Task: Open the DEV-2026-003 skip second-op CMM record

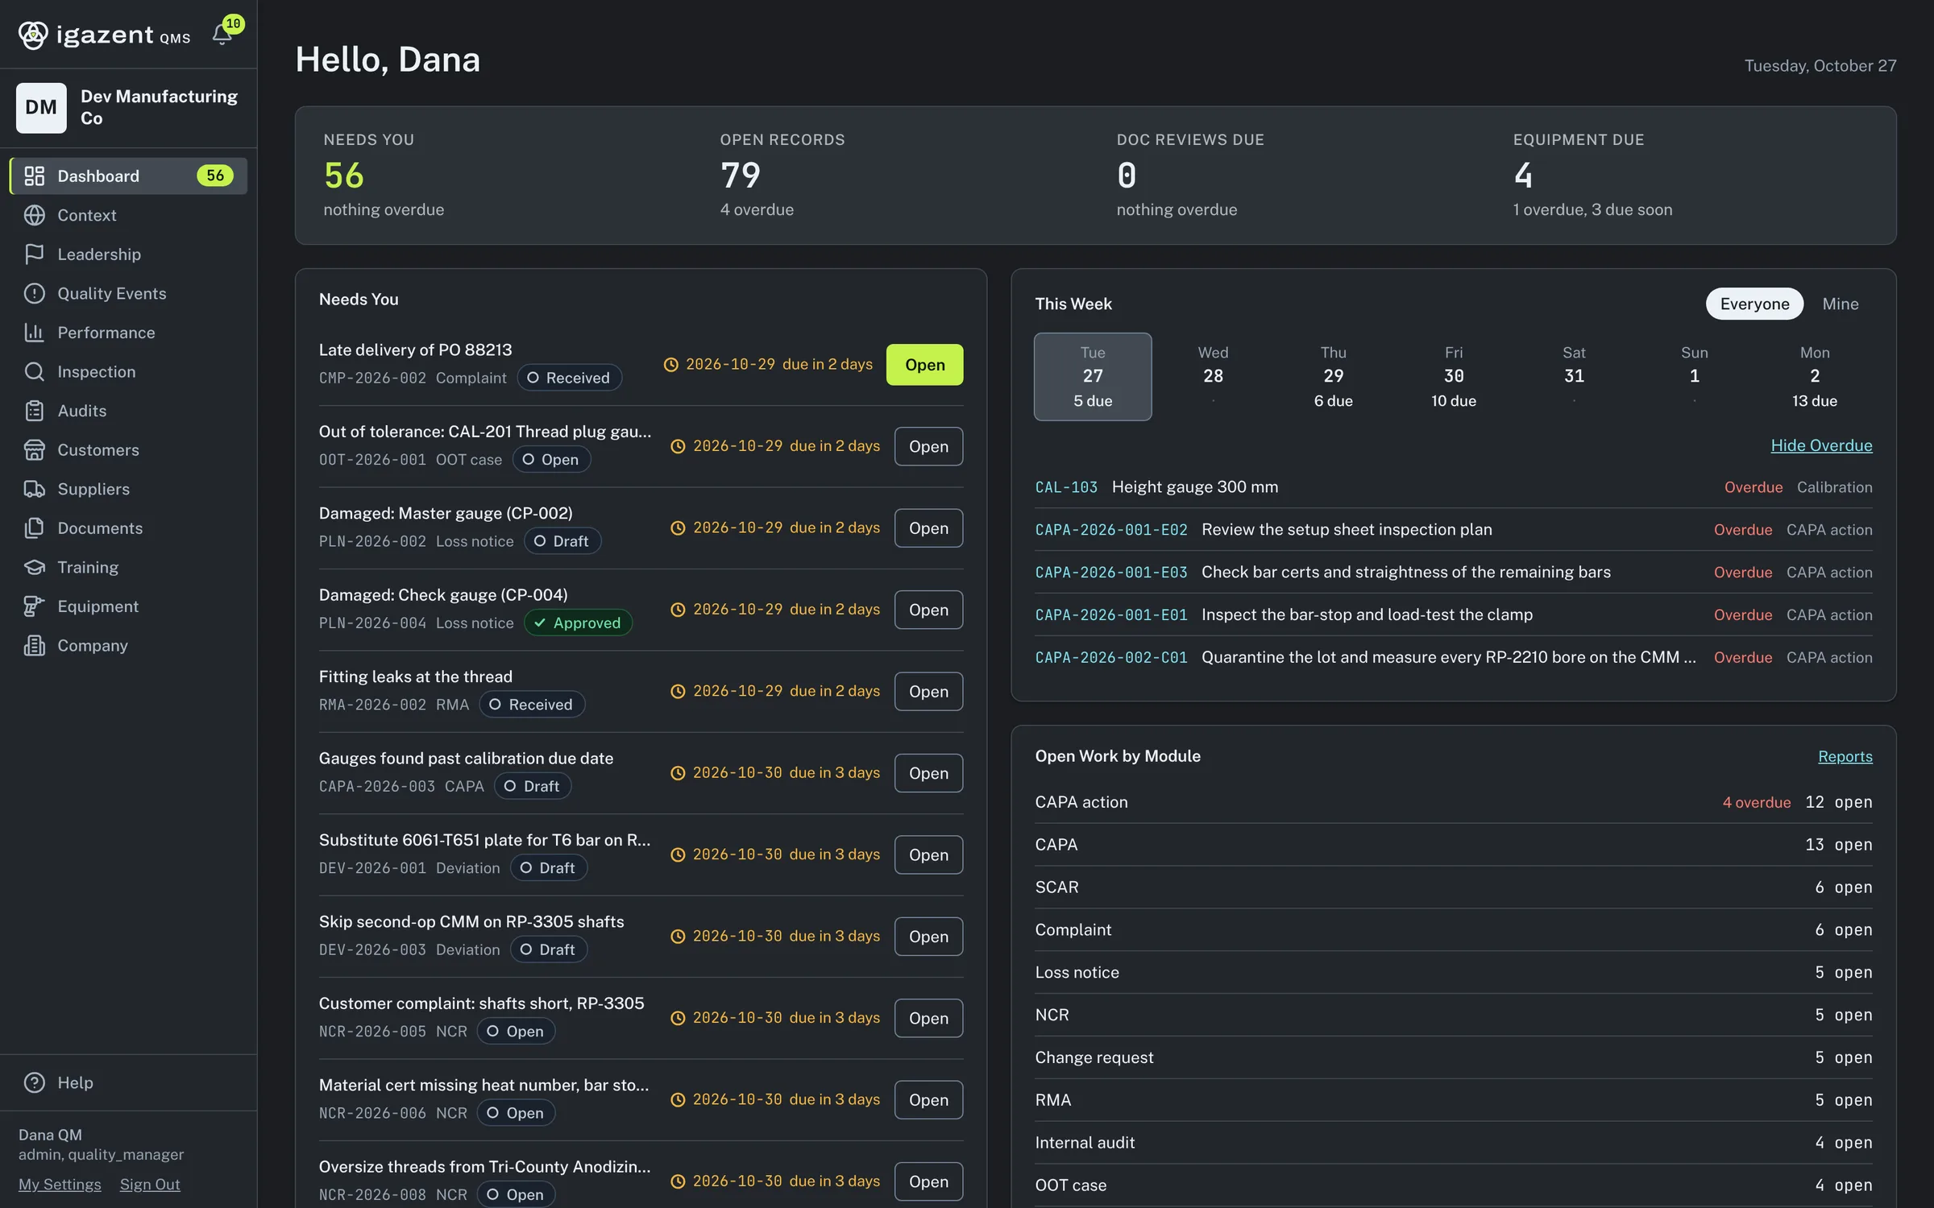Action: click(928, 937)
